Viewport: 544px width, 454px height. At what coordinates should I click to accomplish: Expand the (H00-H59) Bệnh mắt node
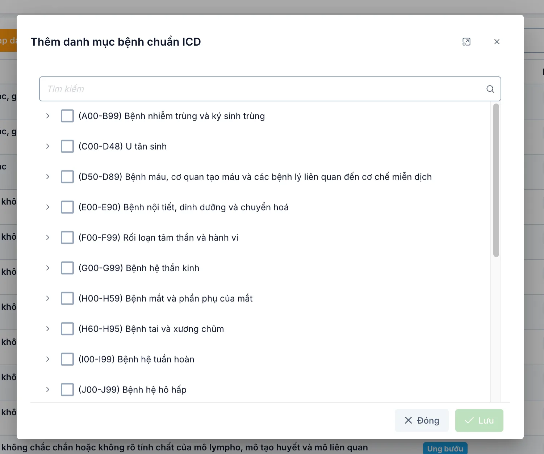[x=48, y=298]
